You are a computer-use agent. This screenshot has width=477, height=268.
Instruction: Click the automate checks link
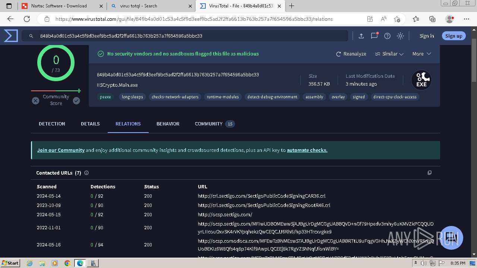tap(307, 150)
